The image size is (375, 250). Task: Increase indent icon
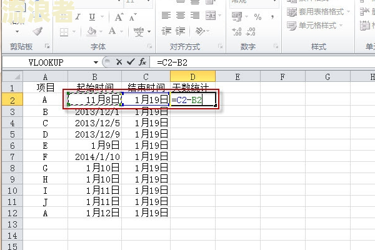click(x=181, y=31)
